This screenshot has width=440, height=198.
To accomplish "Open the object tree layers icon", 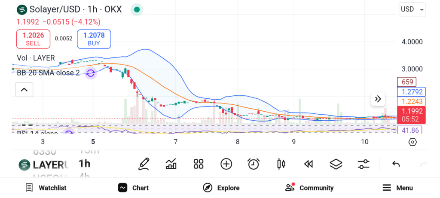I will (336, 164).
